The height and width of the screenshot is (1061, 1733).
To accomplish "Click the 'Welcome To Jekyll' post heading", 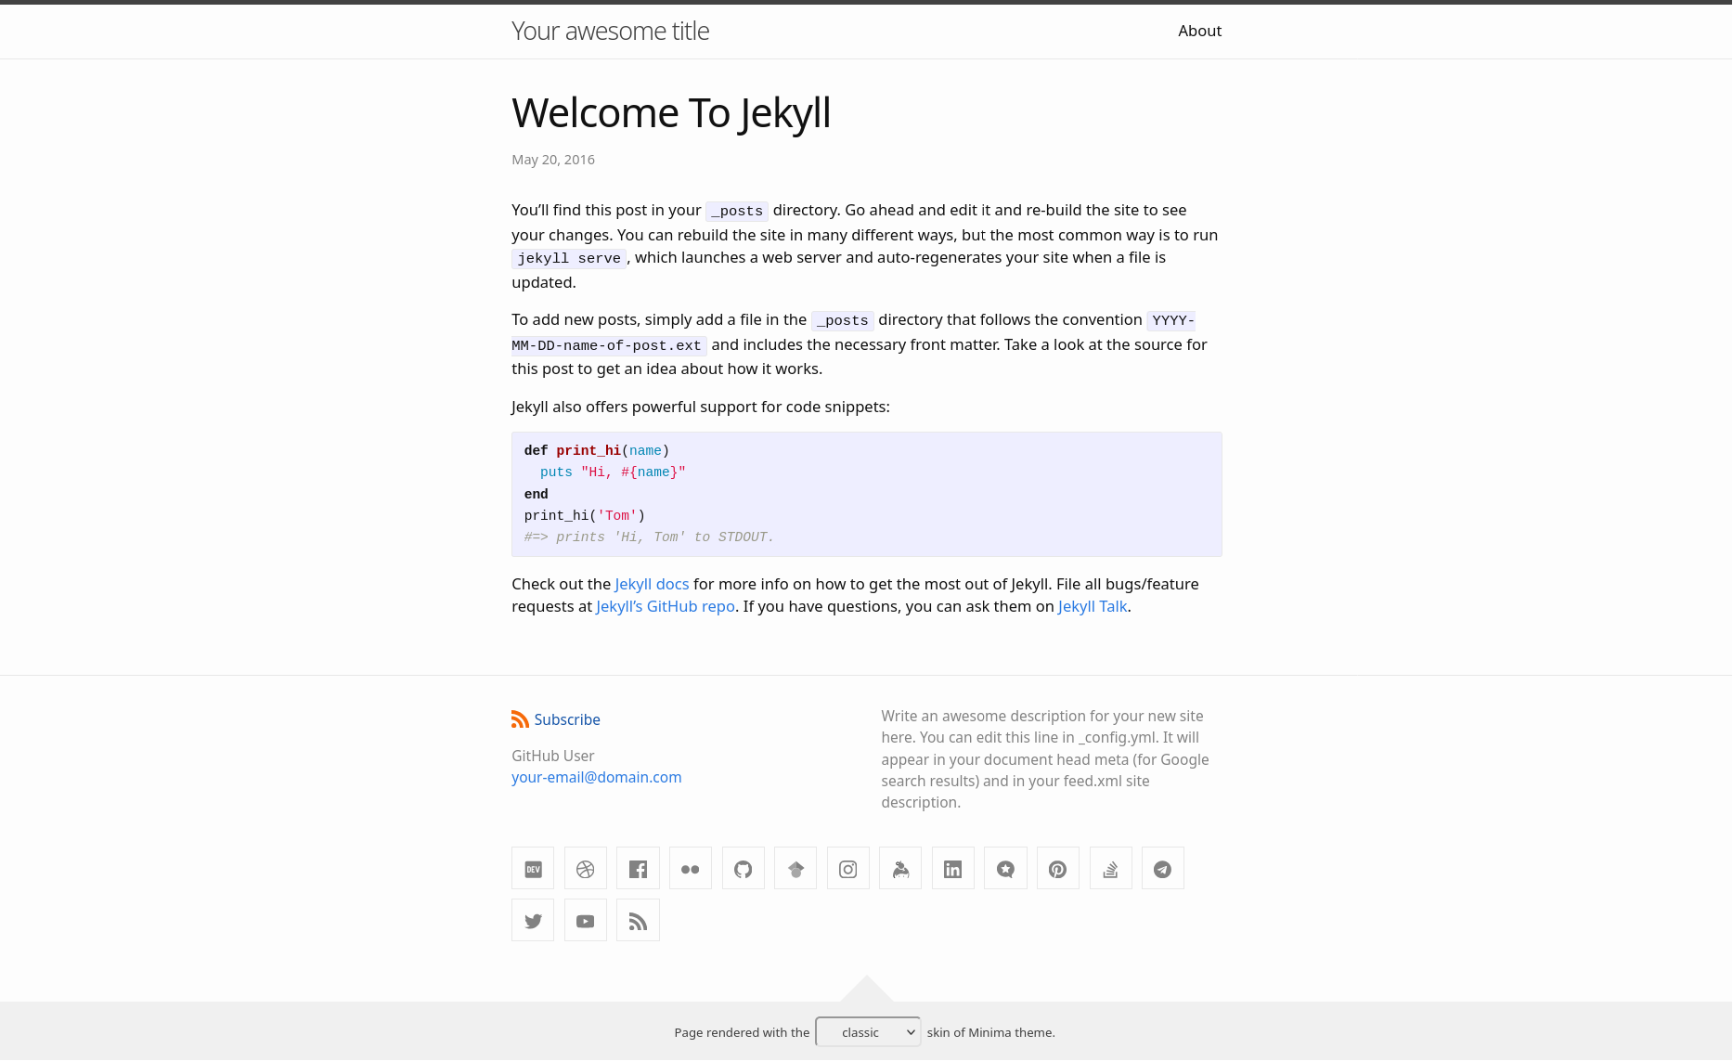I will [x=671, y=113].
